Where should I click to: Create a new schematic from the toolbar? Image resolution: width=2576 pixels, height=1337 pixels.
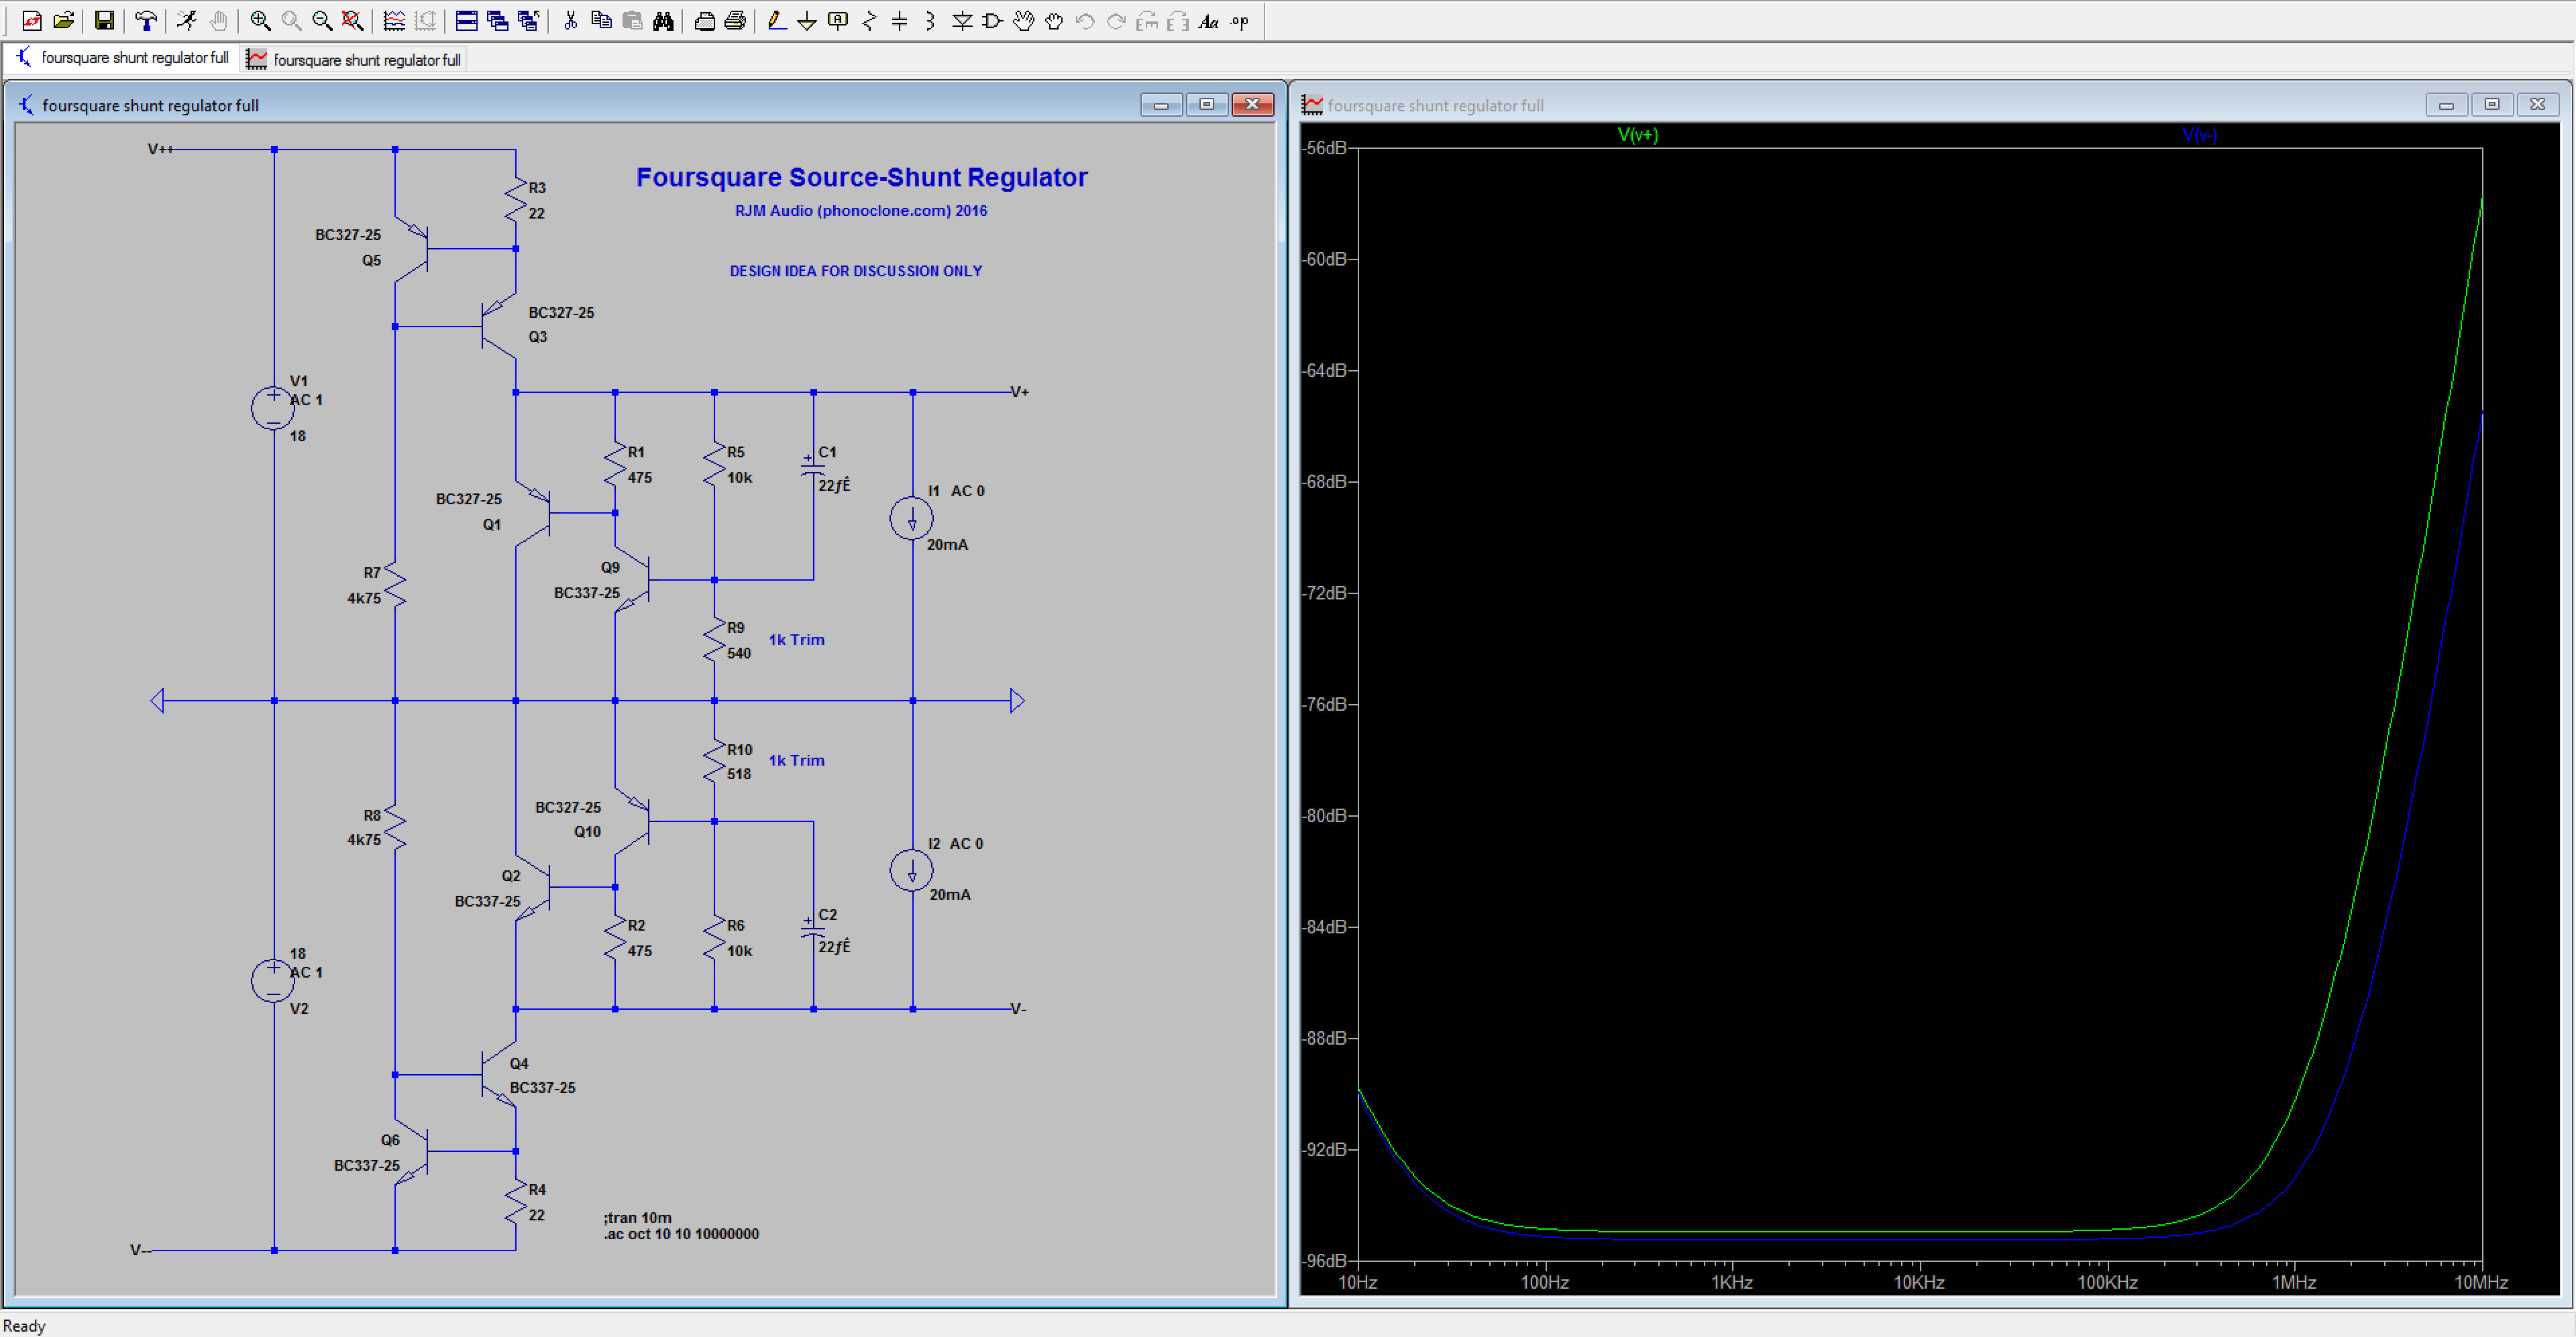point(32,20)
